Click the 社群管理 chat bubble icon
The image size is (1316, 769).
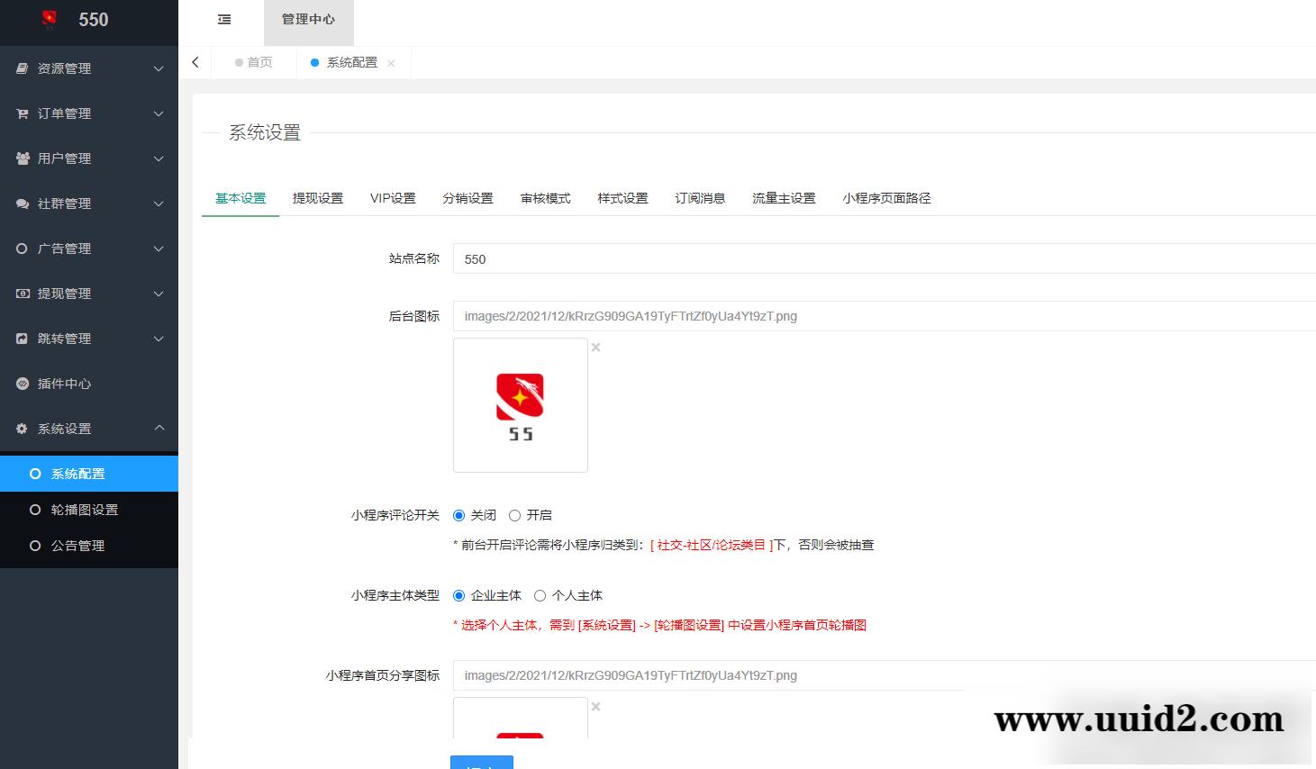pos(22,204)
